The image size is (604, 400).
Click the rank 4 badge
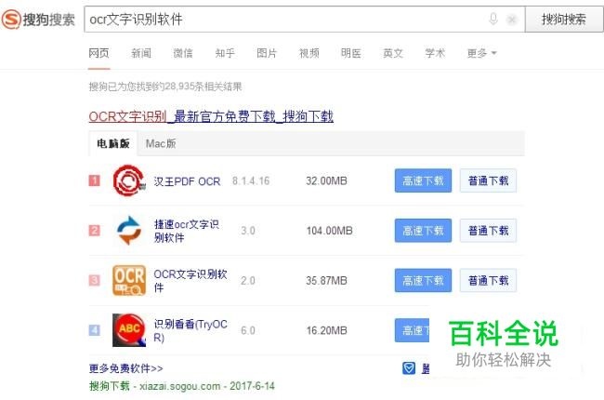pos(95,330)
